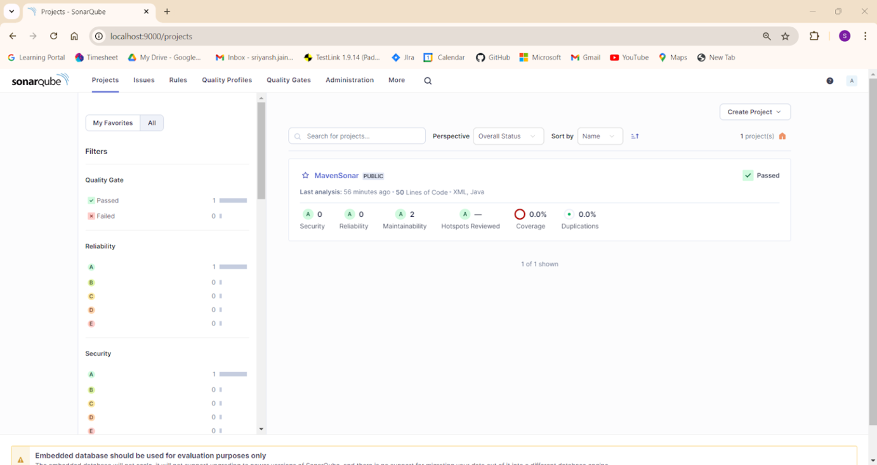Click the SonarQube logo
The height and width of the screenshot is (465, 877).
39,80
